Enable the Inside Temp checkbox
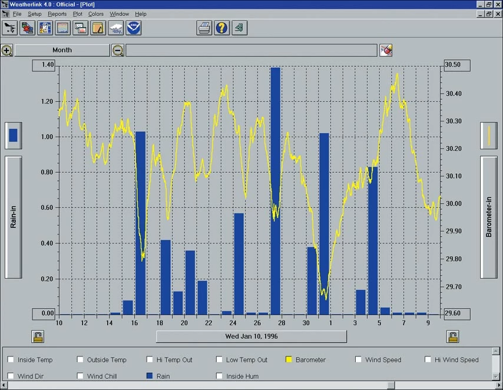503x390 pixels. 11,359
